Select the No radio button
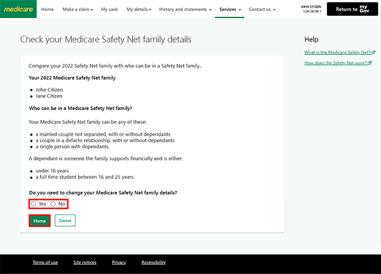 pyautogui.click(x=53, y=204)
